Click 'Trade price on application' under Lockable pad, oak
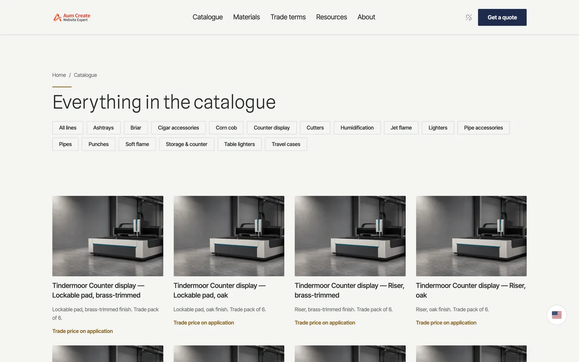This screenshot has width=579, height=362. [204, 323]
